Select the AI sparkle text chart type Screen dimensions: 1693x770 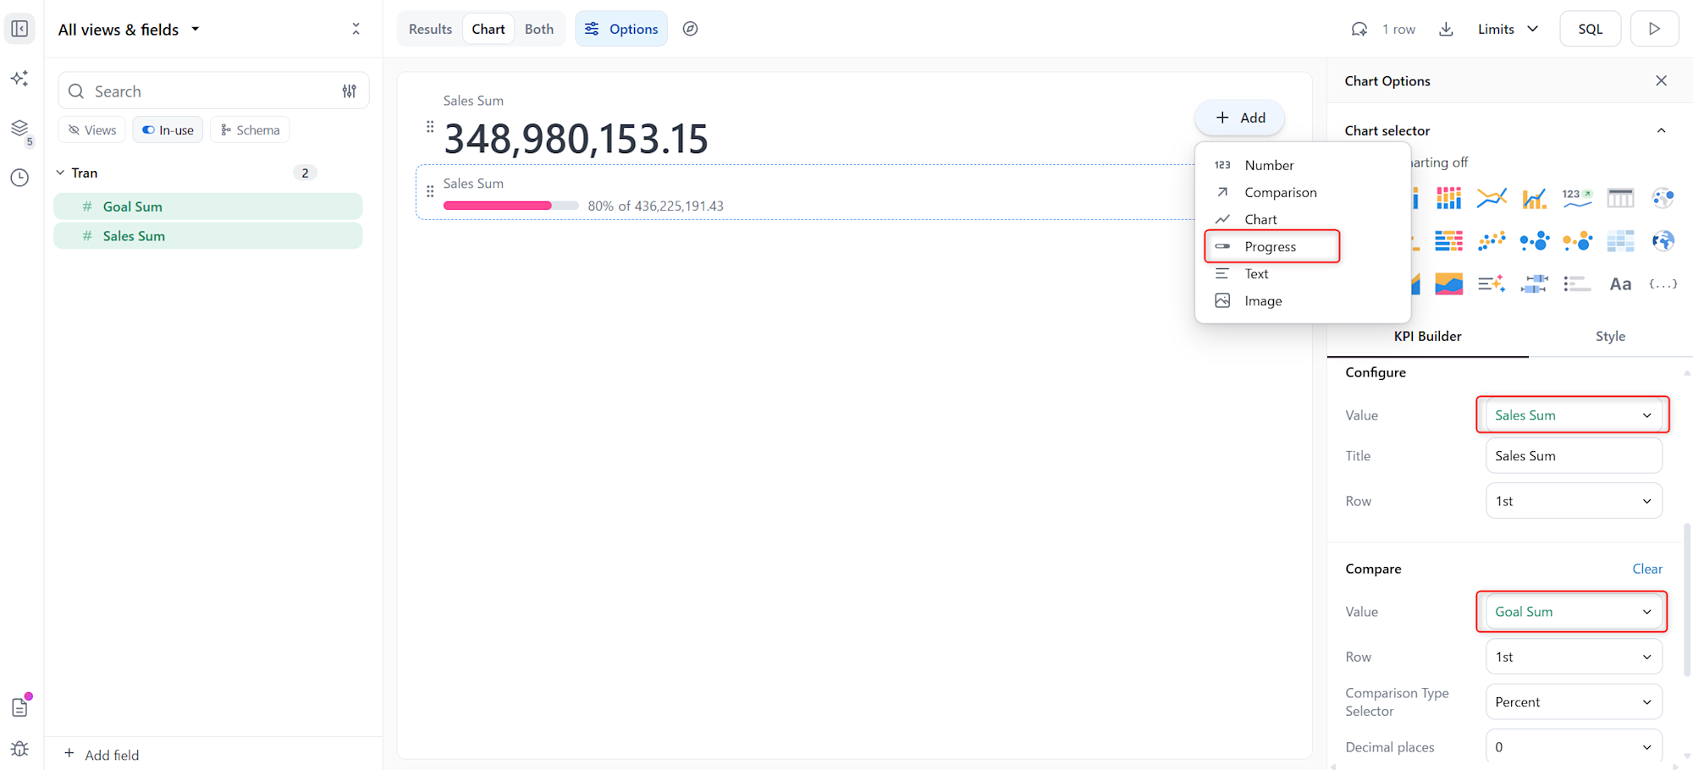tap(1492, 284)
